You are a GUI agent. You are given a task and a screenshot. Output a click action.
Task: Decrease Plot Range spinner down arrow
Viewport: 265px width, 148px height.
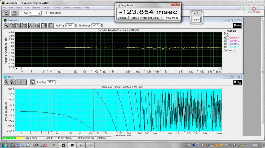pos(101,26)
